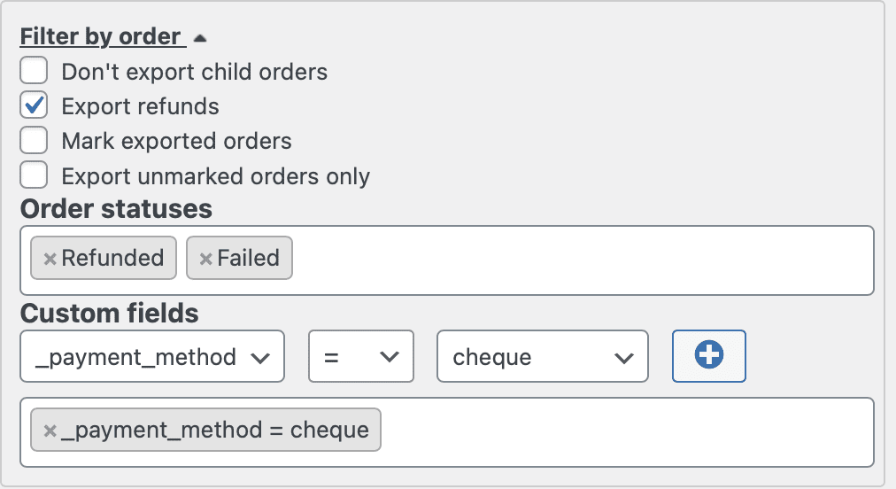
Task: Remove the Refunded status tag
Action: 50,259
